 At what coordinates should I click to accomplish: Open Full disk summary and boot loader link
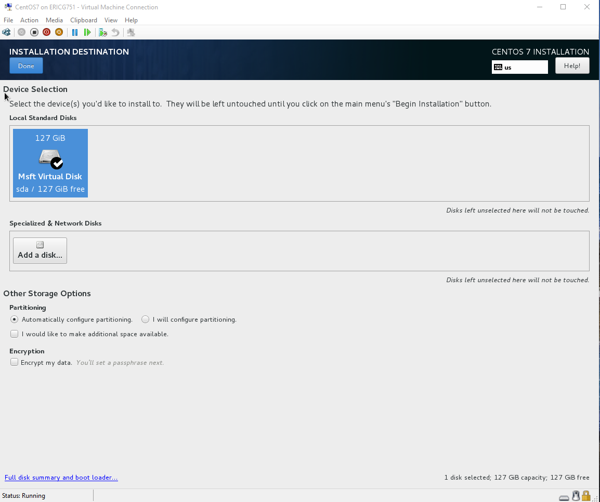click(61, 478)
